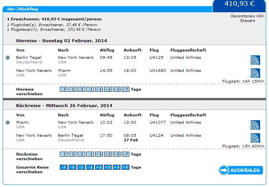Click Flugzeit: 15h 42Min text
This screenshot has width=269, height=187.
point(243,146)
